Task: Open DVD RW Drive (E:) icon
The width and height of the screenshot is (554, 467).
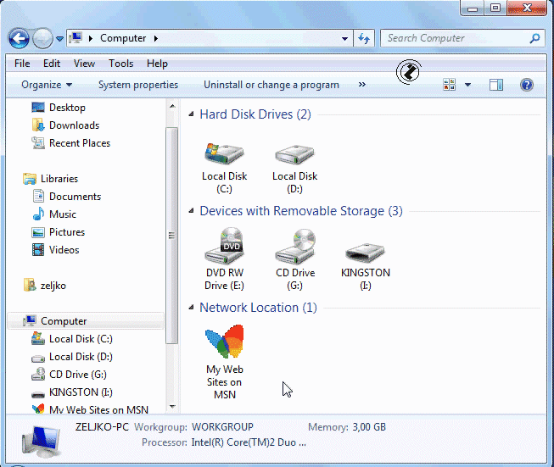Action: (224, 247)
